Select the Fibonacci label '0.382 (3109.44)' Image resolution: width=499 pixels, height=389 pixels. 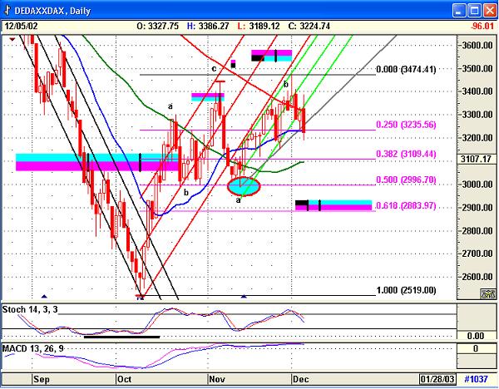coord(406,154)
